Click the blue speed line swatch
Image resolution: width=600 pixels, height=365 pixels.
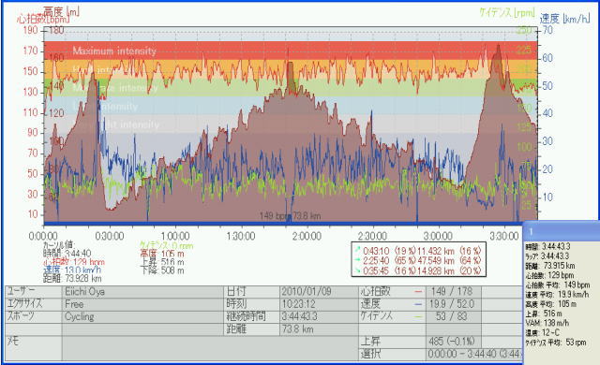tap(418, 304)
